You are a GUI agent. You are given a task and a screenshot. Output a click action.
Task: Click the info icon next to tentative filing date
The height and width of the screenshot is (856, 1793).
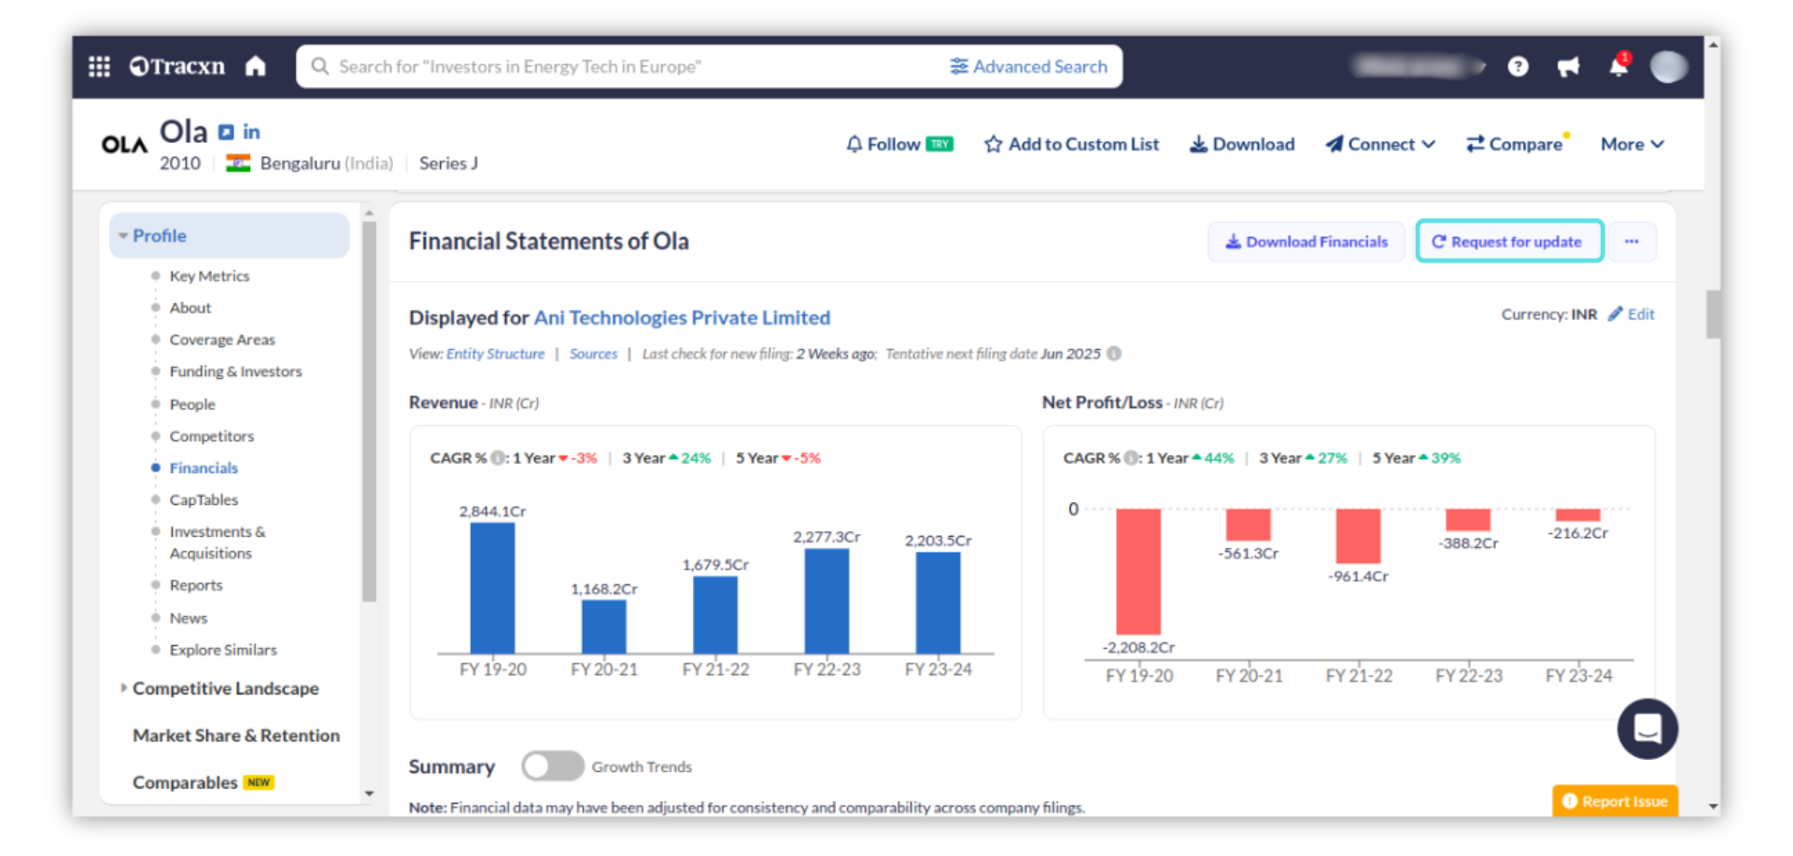1114,354
